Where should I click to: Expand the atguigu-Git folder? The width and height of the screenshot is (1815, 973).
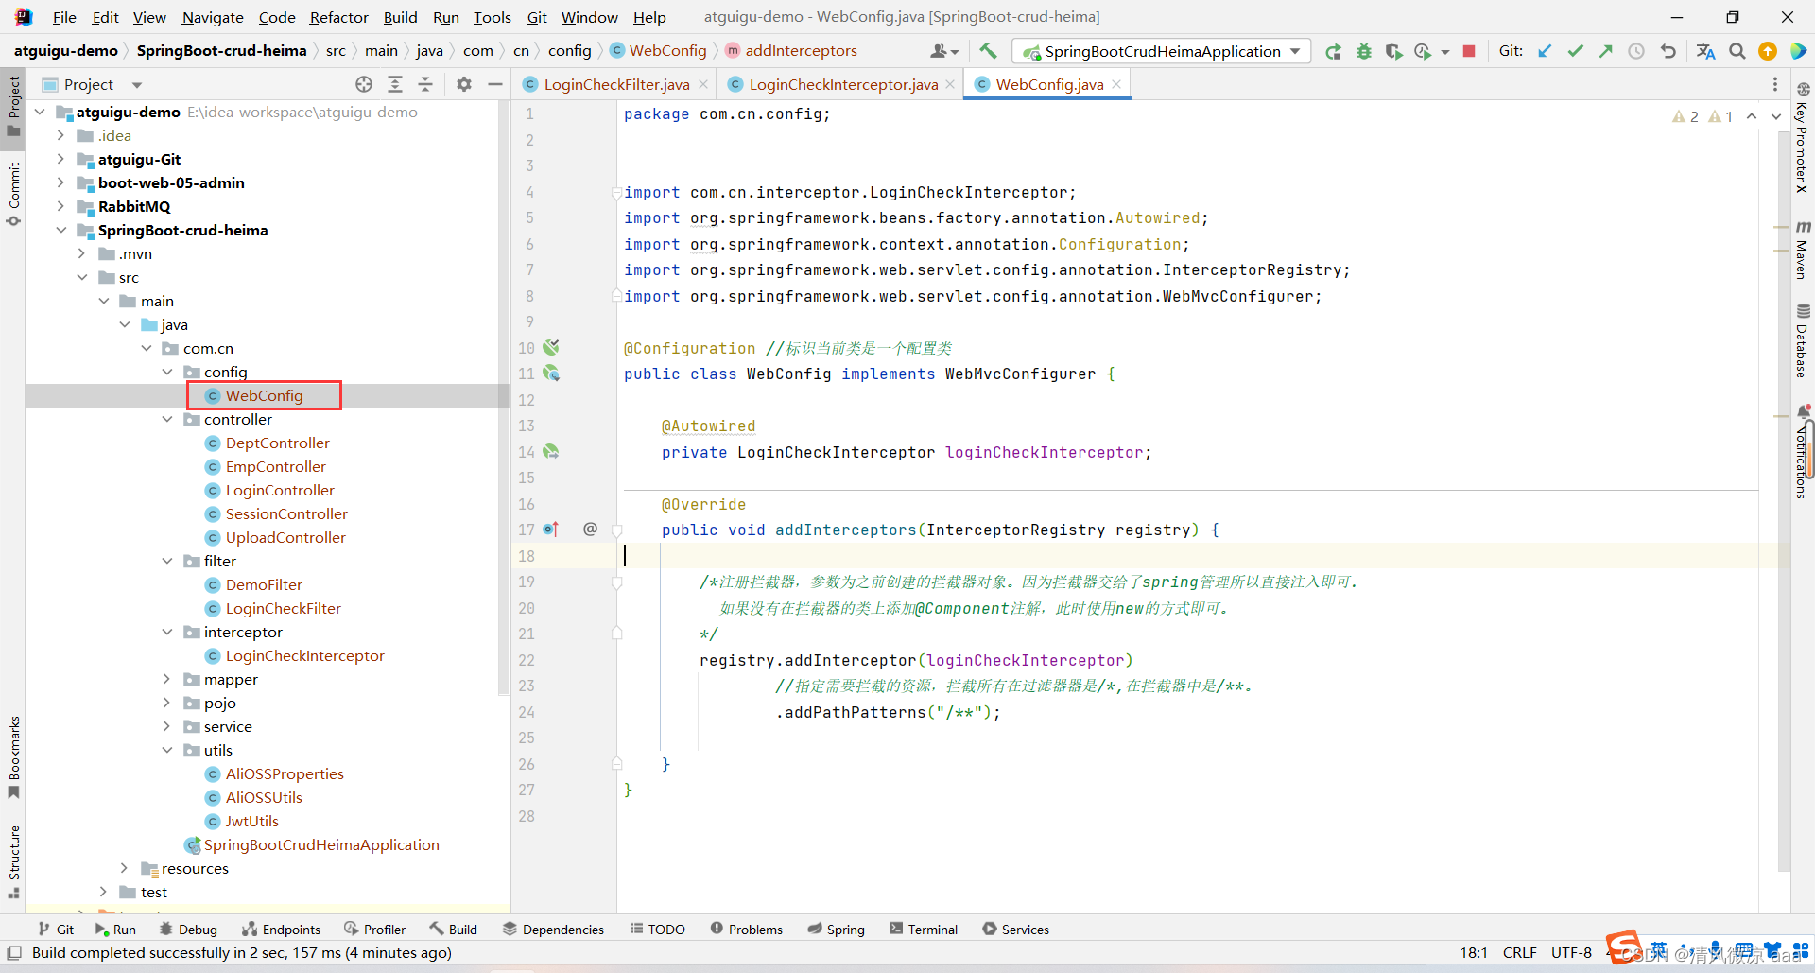click(x=60, y=159)
